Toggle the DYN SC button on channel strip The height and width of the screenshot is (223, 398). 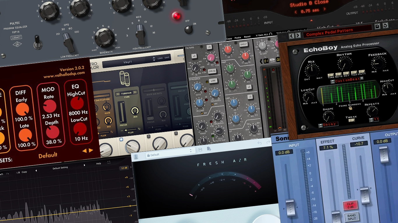(x=212, y=71)
